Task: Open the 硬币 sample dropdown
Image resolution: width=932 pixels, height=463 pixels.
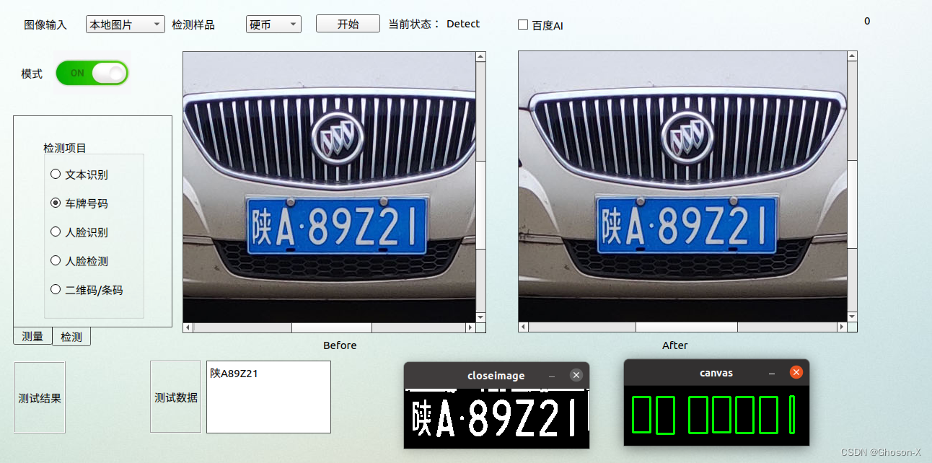Action: point(273,25)
